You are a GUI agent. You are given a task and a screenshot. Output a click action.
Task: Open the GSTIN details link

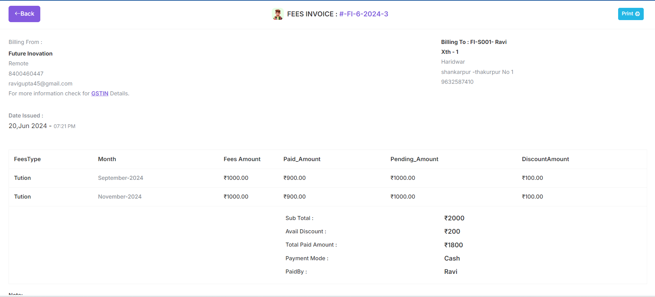pyautogui.click(x=100, y=94)
